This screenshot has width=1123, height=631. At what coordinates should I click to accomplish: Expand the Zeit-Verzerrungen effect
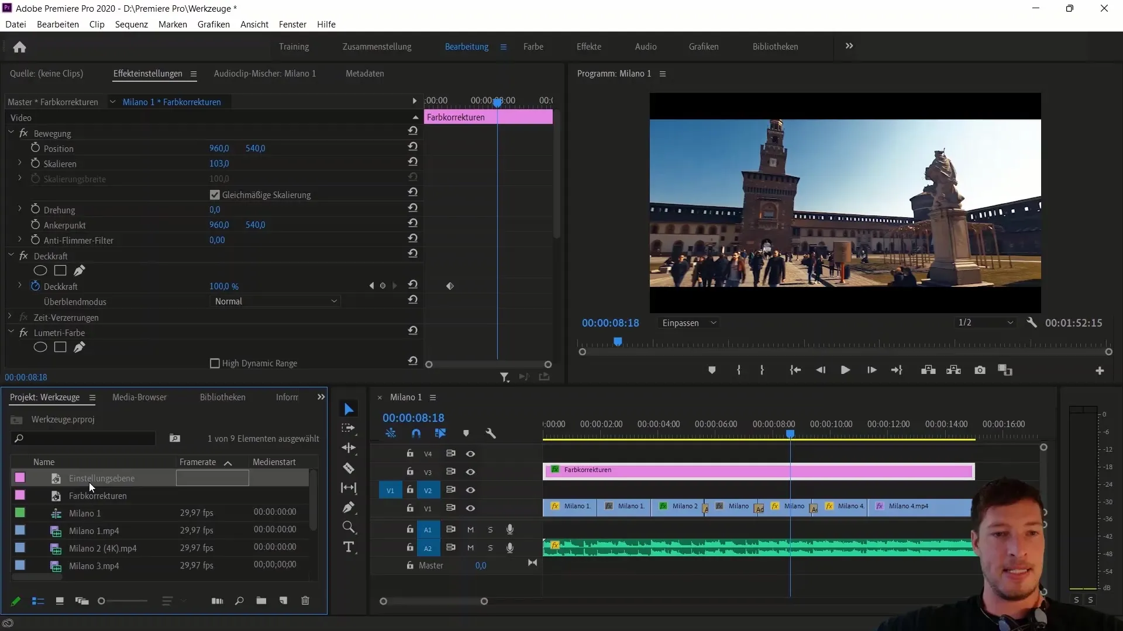10,317
